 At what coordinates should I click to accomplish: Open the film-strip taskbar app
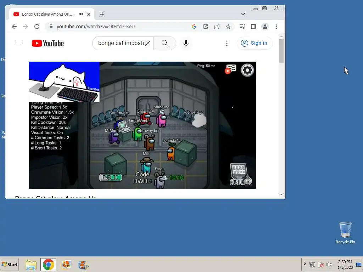(x=83, y=265)
